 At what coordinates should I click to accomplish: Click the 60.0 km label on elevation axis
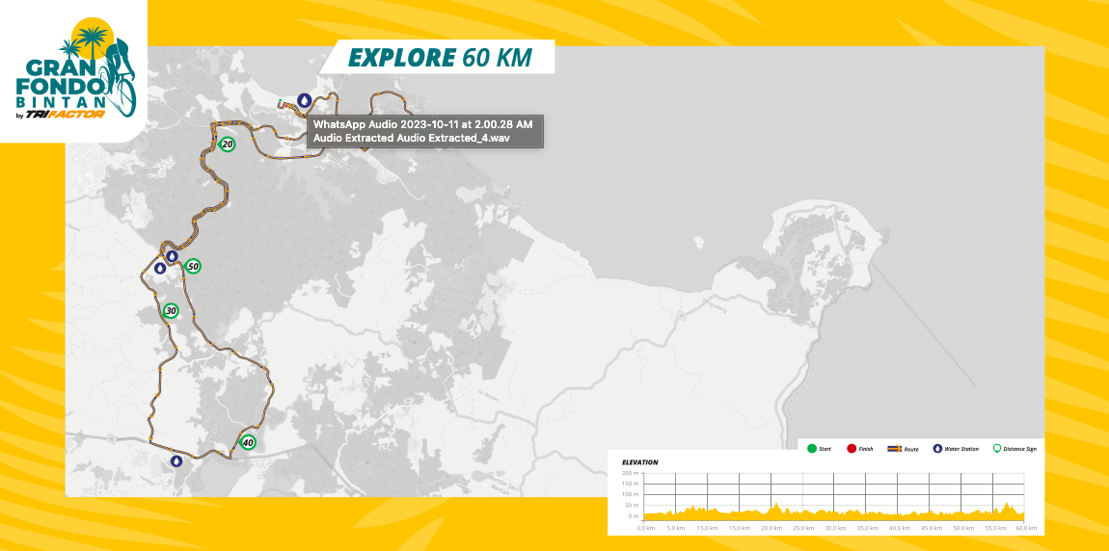1026,528
